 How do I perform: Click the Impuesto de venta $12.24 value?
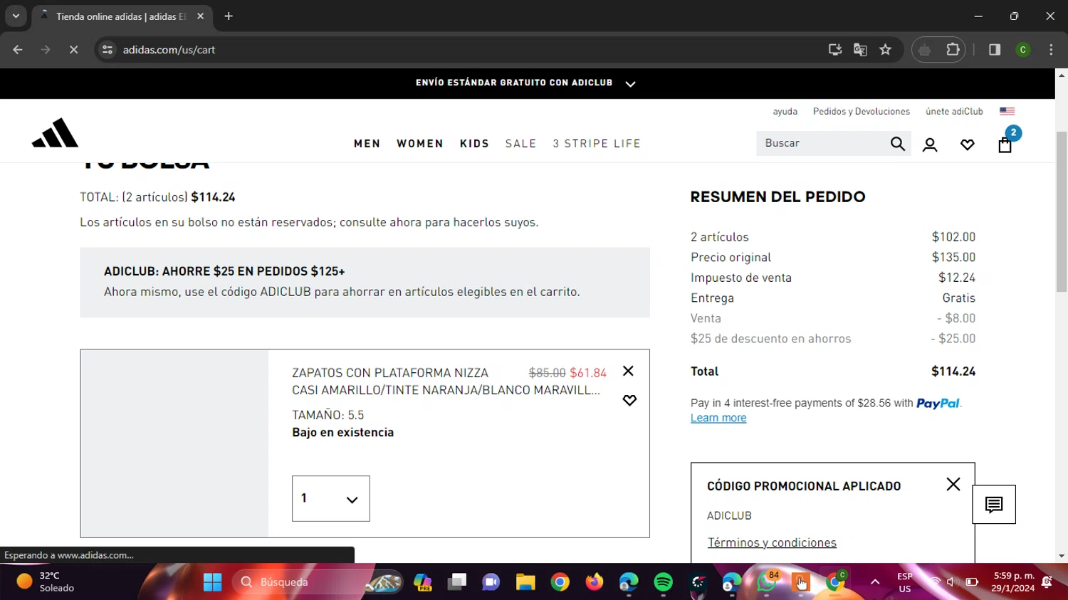click(x=957, y=278)
